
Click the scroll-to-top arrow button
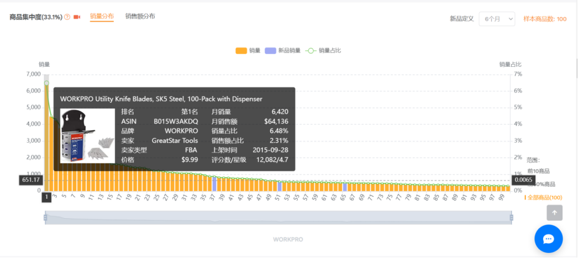(554, 213)
